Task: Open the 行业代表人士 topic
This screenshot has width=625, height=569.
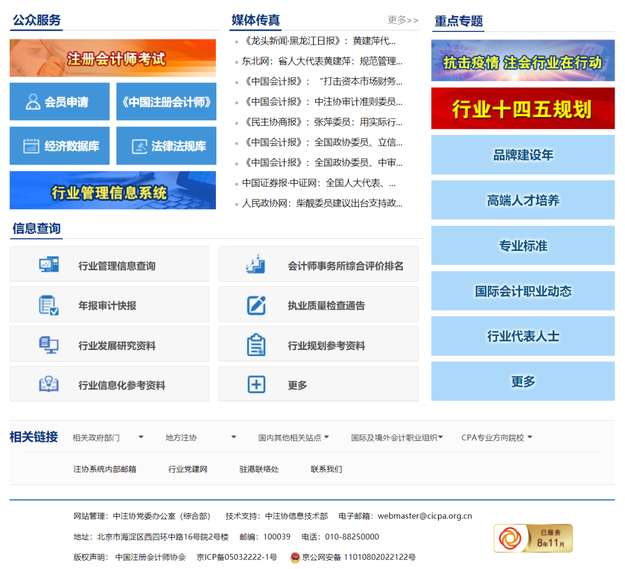Action: pyautogui.click(x=523, y=336)
